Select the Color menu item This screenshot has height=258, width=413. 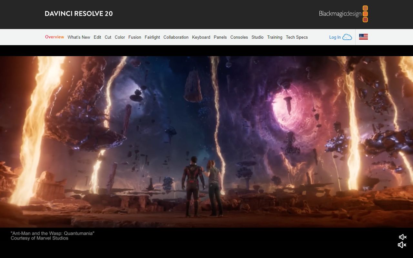(x=120, y=37)
